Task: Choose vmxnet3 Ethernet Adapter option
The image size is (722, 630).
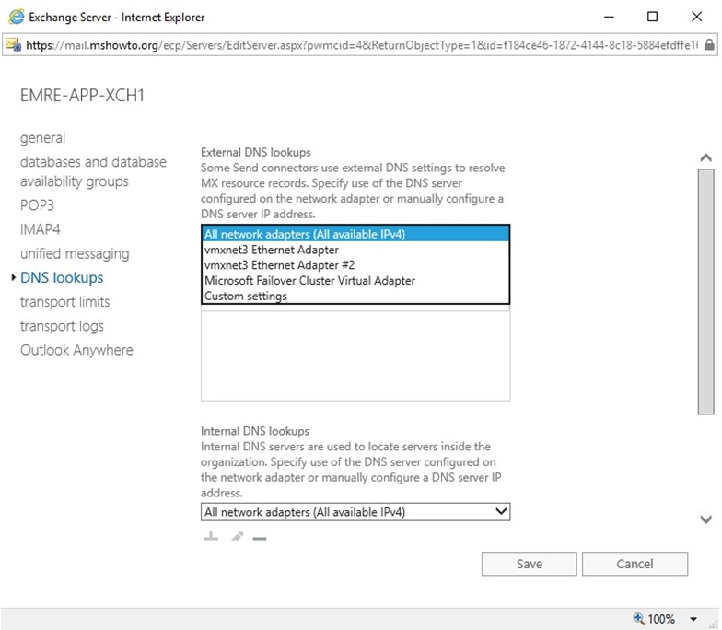Action: click(355, 250)
